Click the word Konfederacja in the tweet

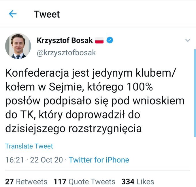point(32,74)
